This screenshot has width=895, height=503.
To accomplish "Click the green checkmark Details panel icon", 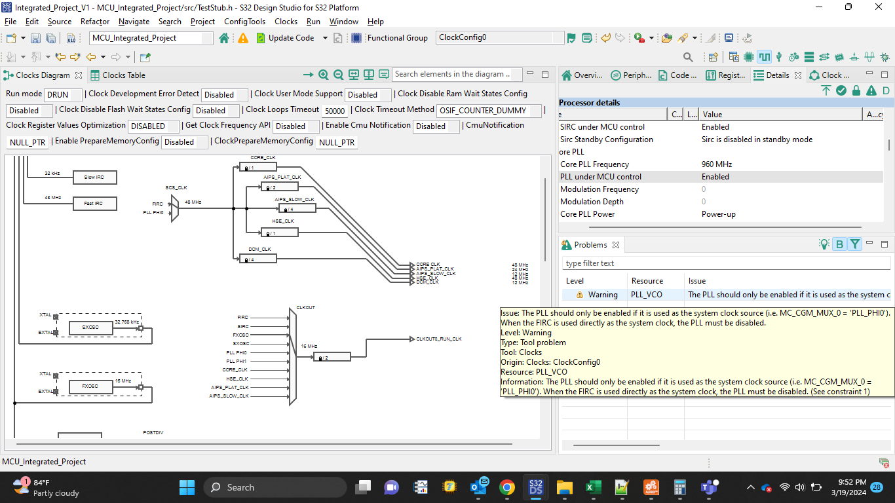I will (x=841, y=90).
